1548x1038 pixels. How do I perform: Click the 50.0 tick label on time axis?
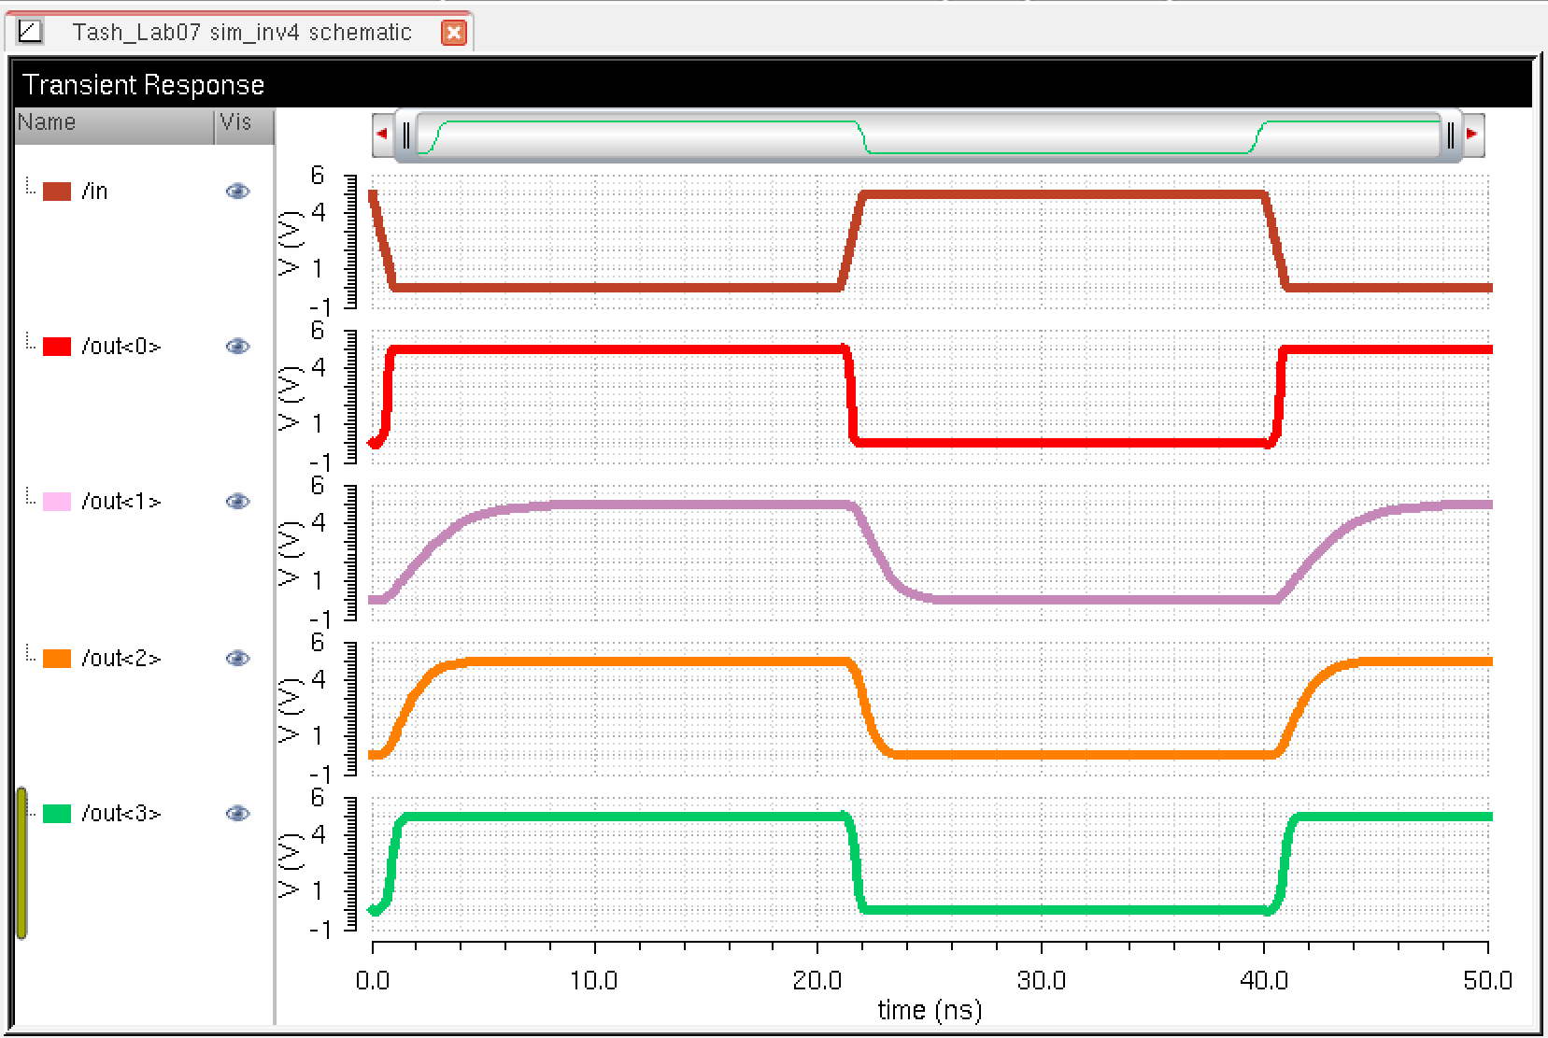pyautogui.click(x=1488, y=980)
